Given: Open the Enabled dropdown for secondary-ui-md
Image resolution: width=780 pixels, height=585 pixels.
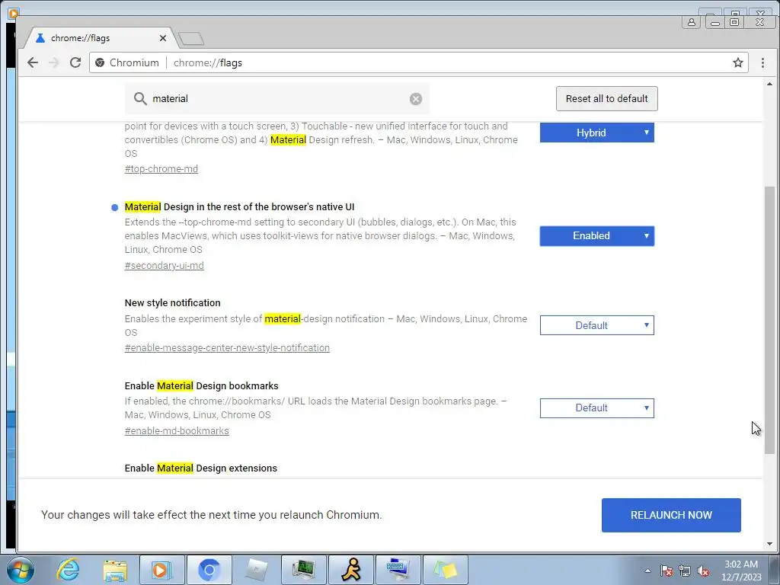Looking at the screenshot, I should coord(597,236).
